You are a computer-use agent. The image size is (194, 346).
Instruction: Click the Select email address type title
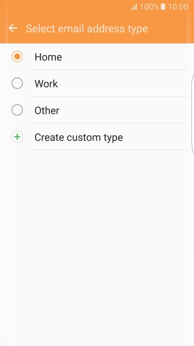pos(87,29)
